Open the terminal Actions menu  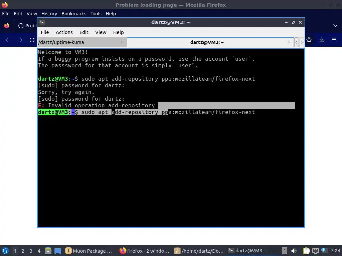pyautogui.click(x=64, y=32)
